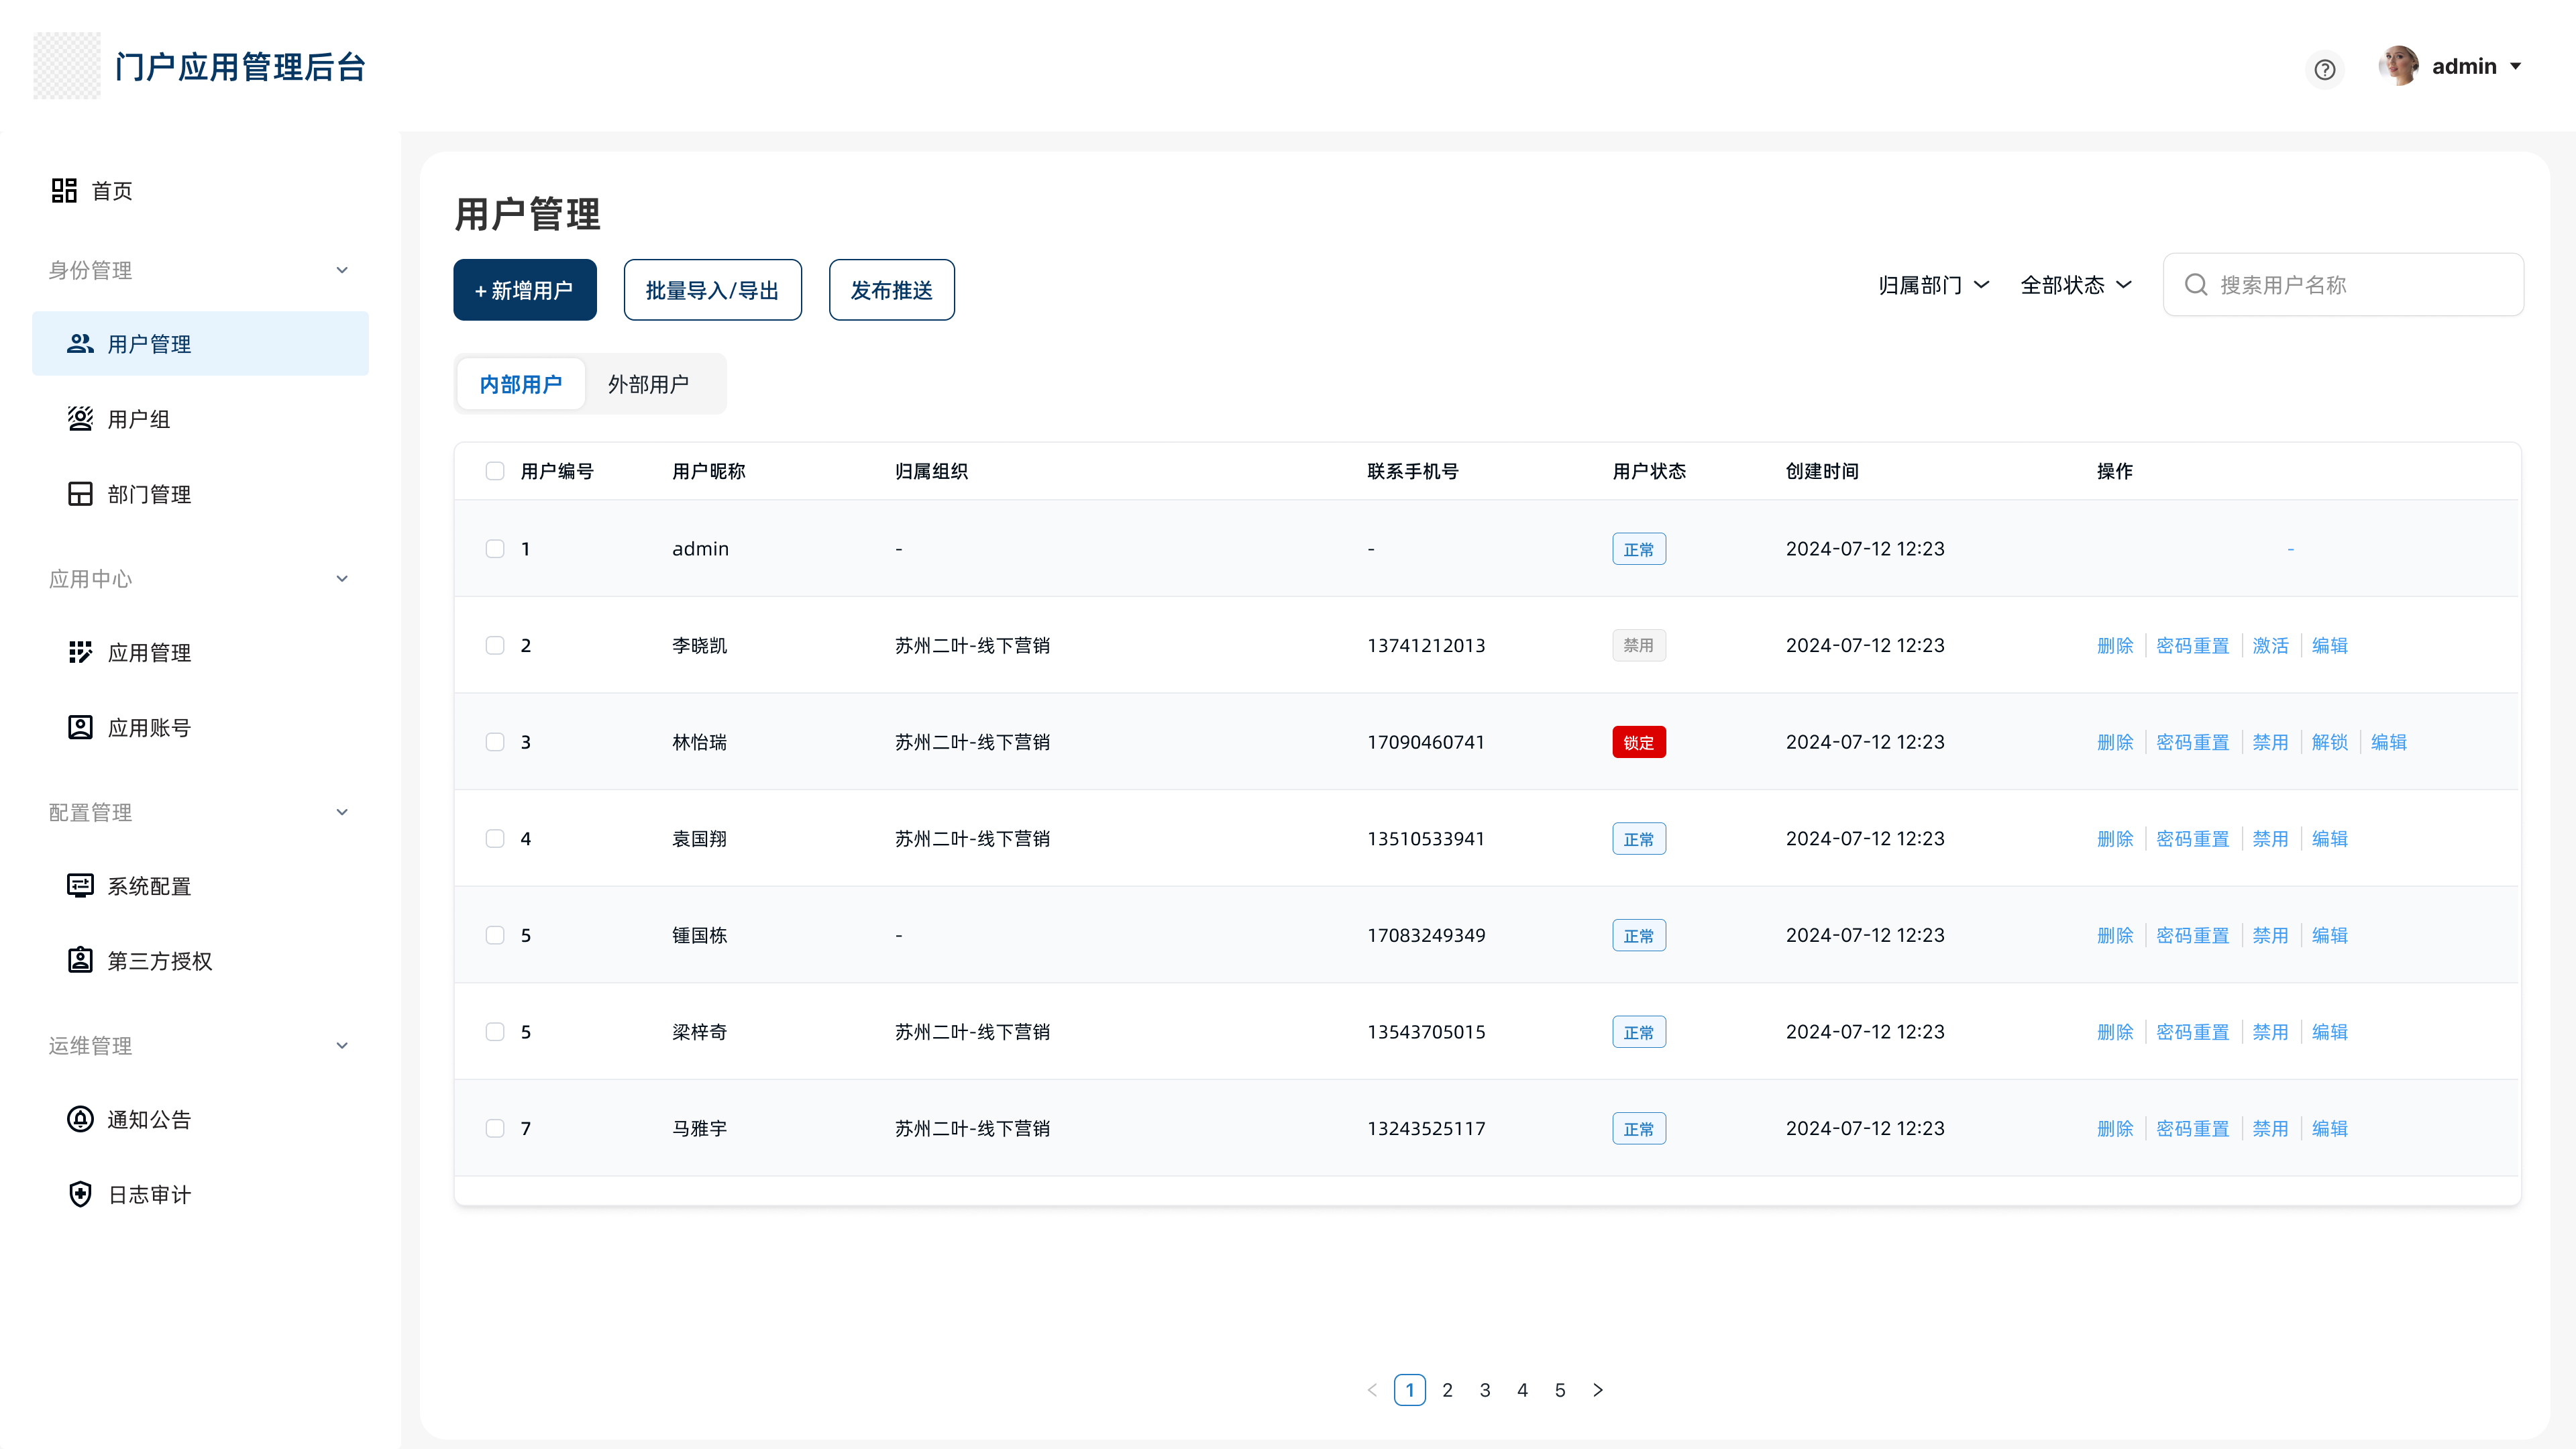
Task: Click the 日志审计 shield icon
Action: coord(80,1194)
